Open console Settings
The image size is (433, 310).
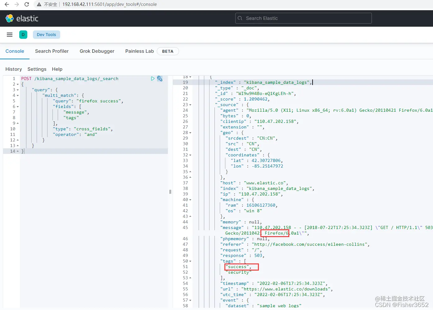tap(37, 69)
